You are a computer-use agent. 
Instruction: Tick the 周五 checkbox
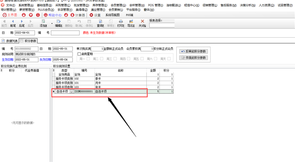pyautogui.click(x=142, y=59)
